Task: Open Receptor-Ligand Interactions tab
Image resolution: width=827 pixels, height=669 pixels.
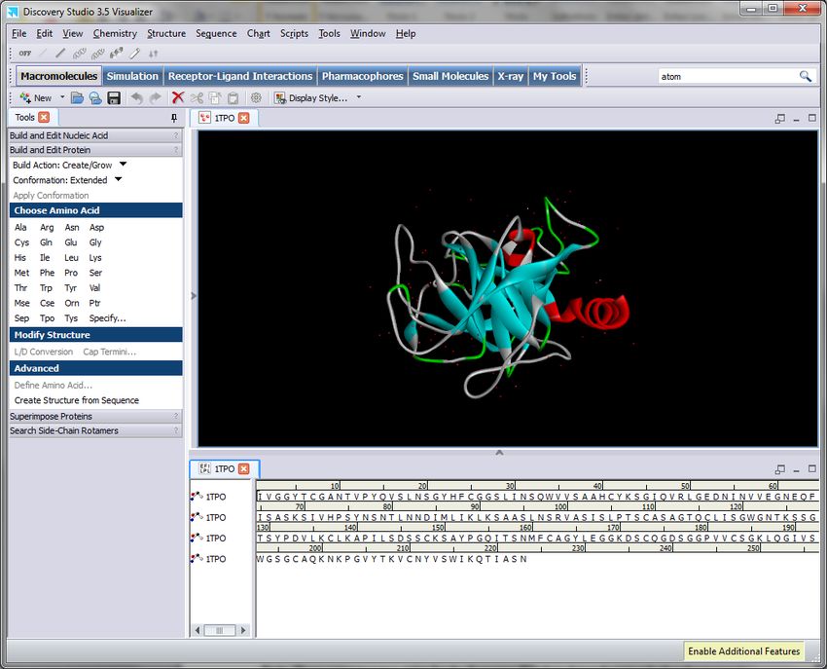Action: point(240,76)
